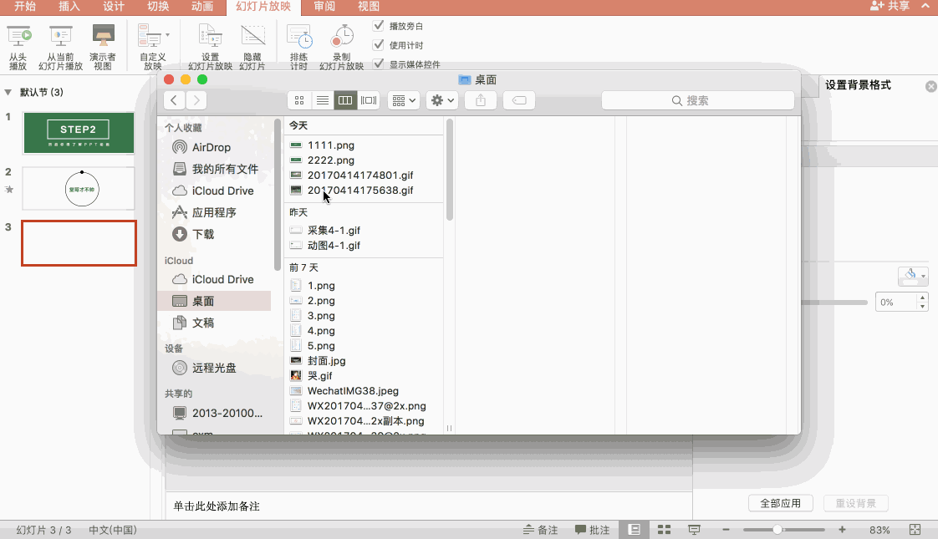Click 全部应用 button
Image resolution: width=938 pixels, height=539 pixels.
coord(781,503)
